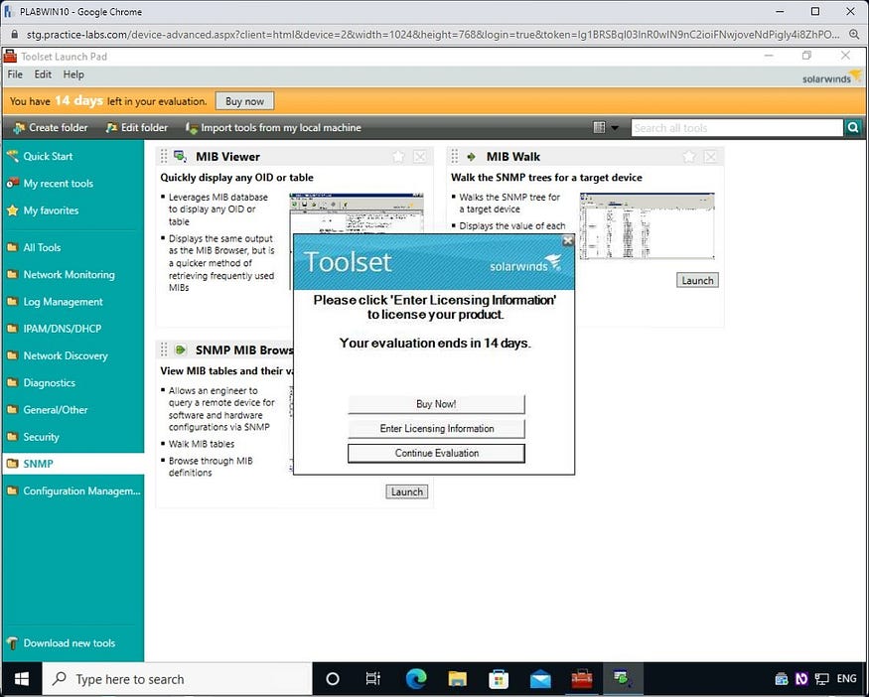Image resolution: width=869 pixels, height=697 pixels.
Task: Open the Configuration Management folder
Action: coord(81,490)
